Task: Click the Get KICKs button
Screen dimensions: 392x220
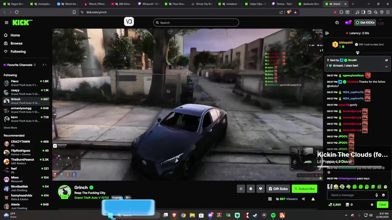Action: 365,22
